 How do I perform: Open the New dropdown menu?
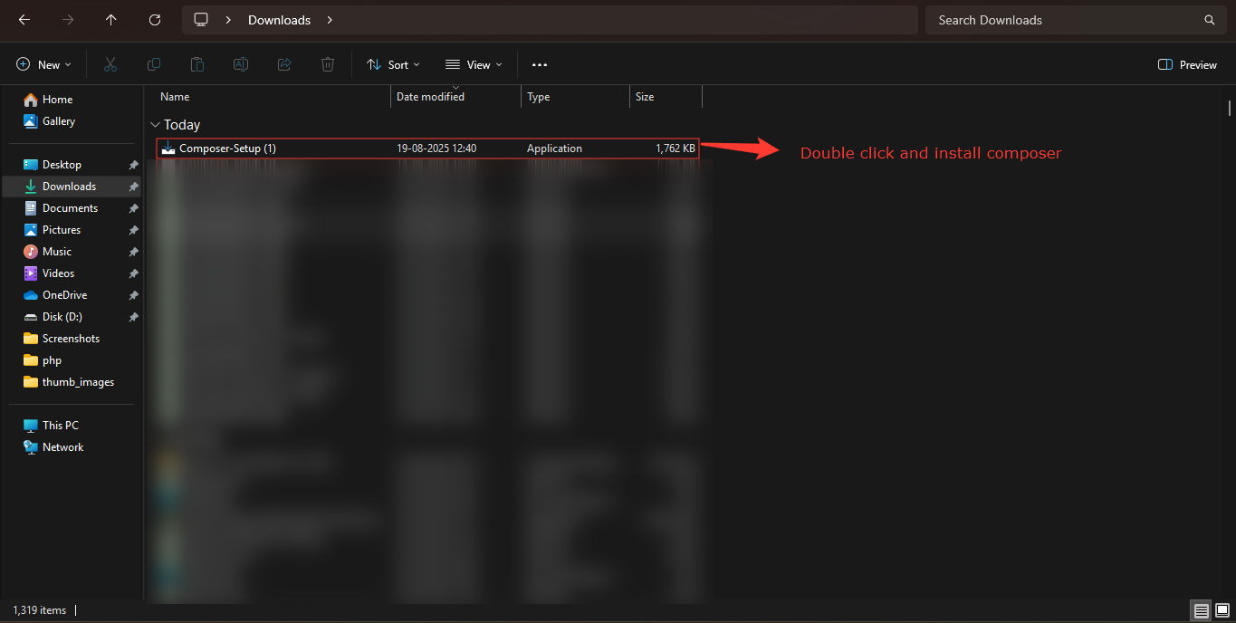pos(43,64)
